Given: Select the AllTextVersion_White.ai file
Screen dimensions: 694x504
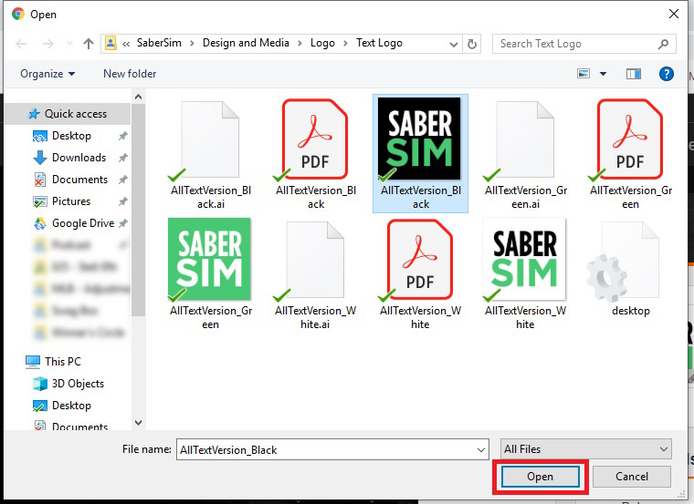Looking at the screenshot, I should point(315,273).
